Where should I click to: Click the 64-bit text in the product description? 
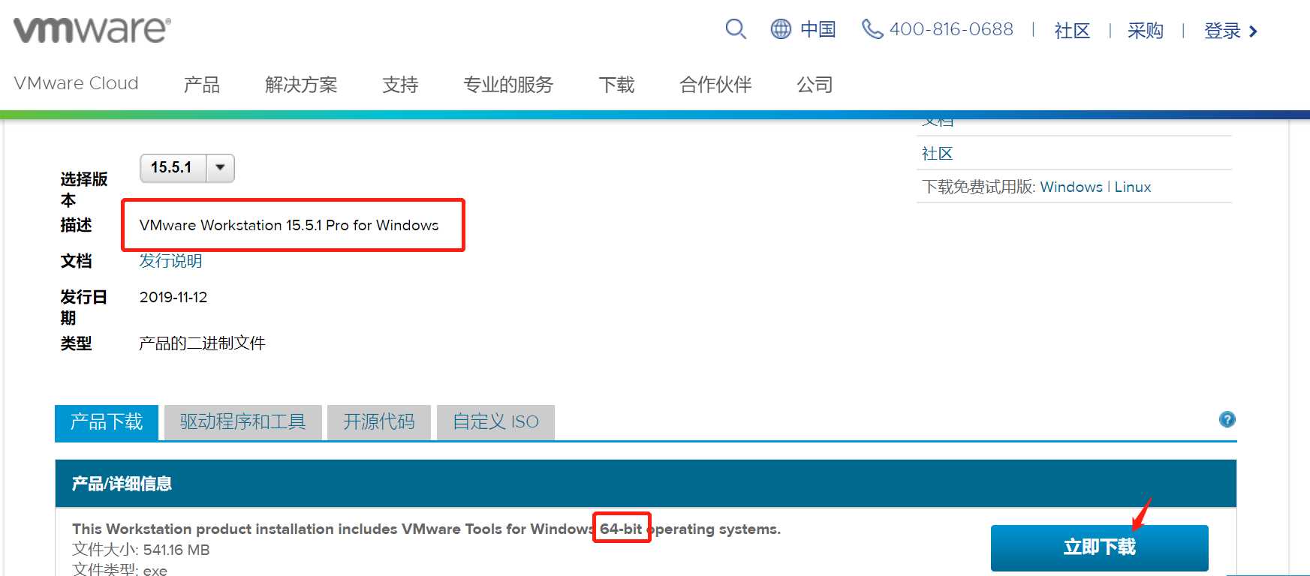coord(621,529)
